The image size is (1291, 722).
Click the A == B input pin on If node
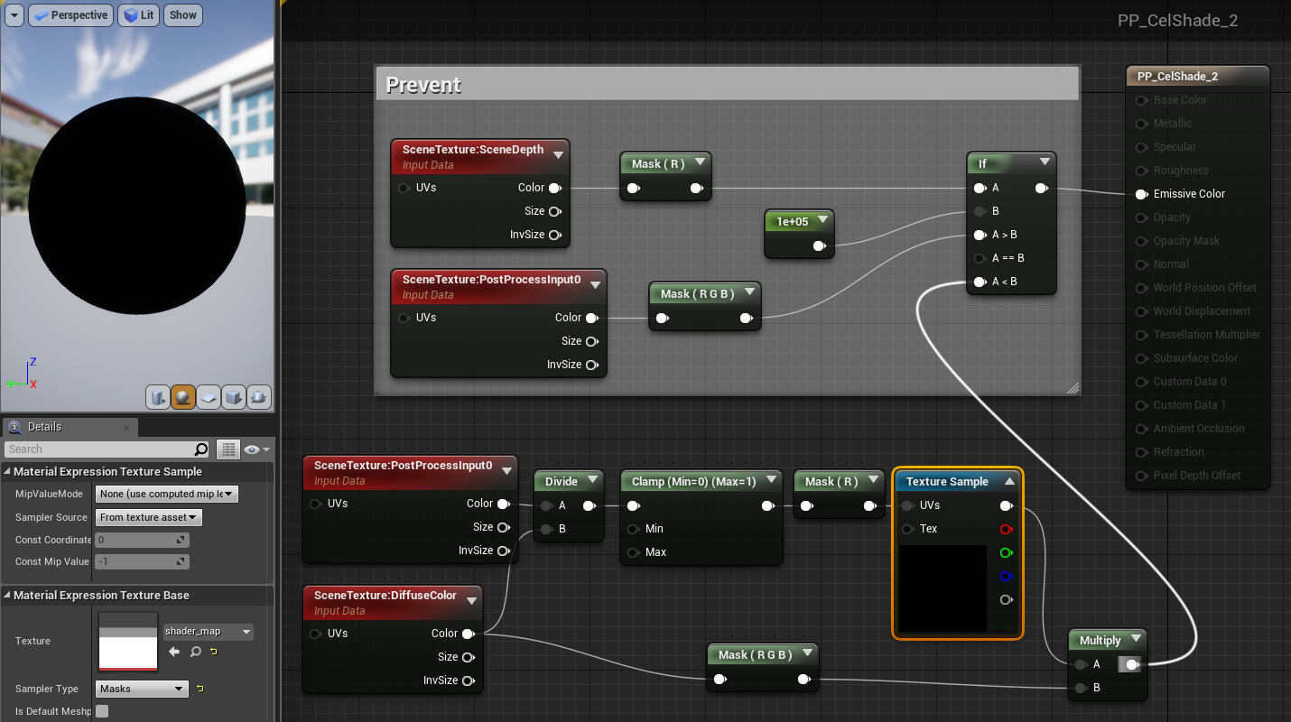tap(980, 258)
